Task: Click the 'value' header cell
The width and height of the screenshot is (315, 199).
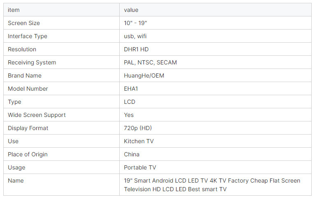Action: click(x=131, y=10)
